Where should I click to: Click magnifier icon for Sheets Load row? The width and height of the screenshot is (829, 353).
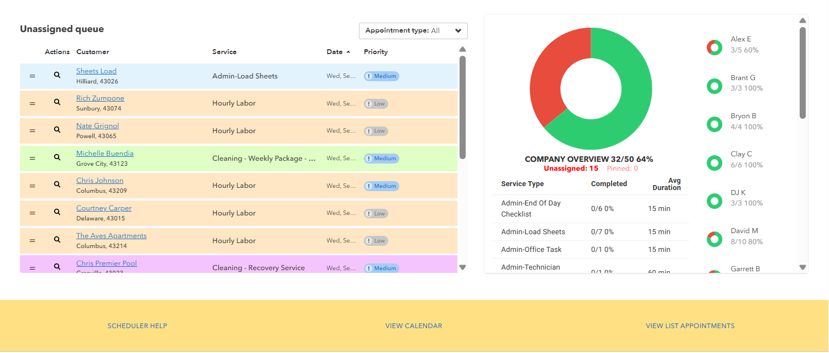pos(57,75)
